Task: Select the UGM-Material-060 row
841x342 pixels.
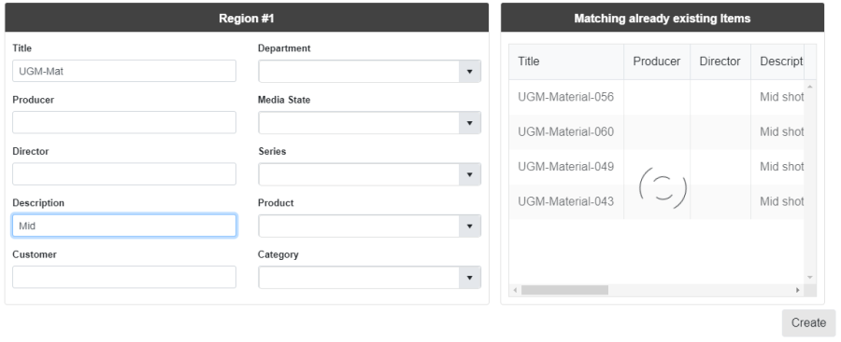Action: (x=657, y=131)
